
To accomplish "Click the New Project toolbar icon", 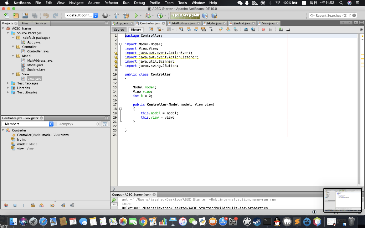I will (x=15, y=15).
